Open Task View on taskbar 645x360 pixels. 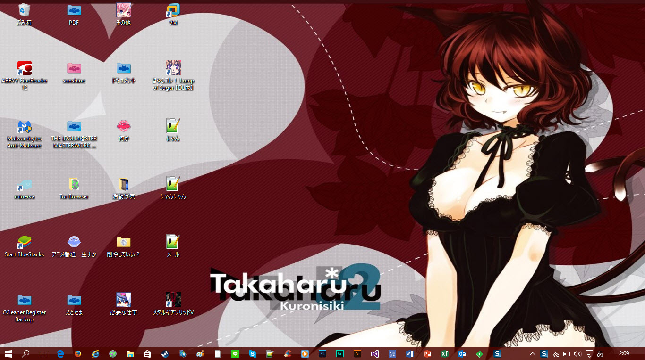click(42, 353)
